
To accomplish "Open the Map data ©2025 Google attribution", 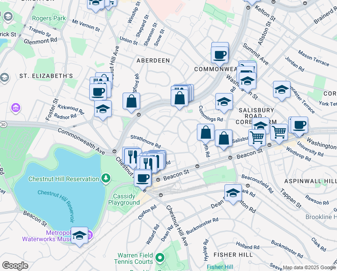I will 309,268.
